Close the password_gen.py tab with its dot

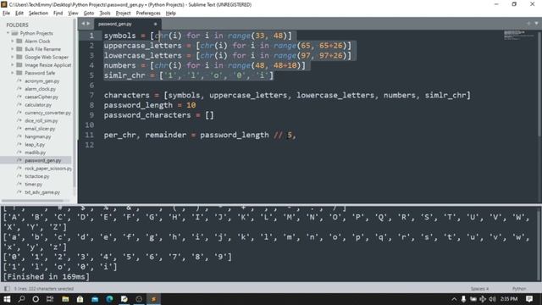pyautogui.click(x=155, y=24)
